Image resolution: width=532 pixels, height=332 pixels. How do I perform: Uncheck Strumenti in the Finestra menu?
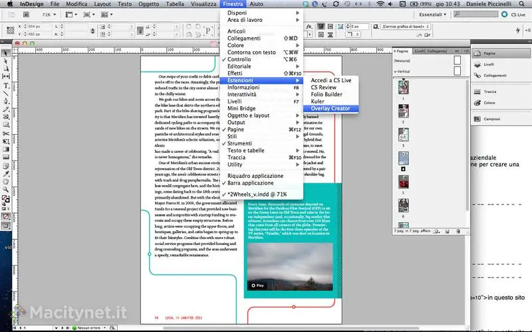(x=240, y=143)
